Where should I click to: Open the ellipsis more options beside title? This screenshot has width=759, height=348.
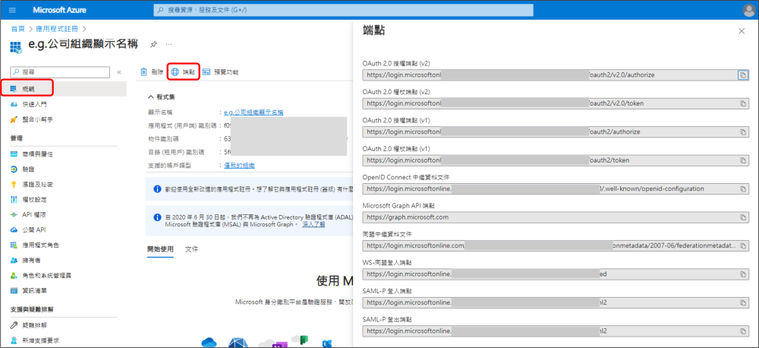(169, 44)
